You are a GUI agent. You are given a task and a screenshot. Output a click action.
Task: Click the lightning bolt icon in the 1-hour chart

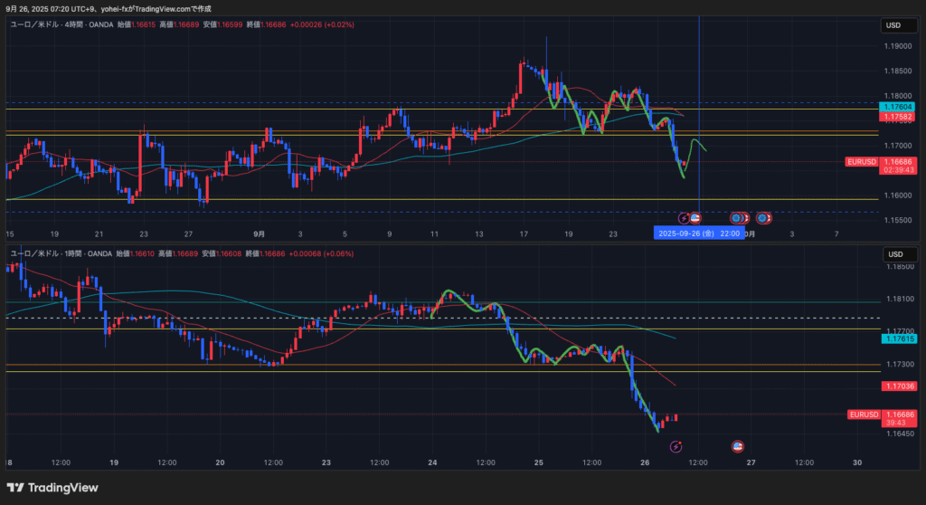coord(676,446)
